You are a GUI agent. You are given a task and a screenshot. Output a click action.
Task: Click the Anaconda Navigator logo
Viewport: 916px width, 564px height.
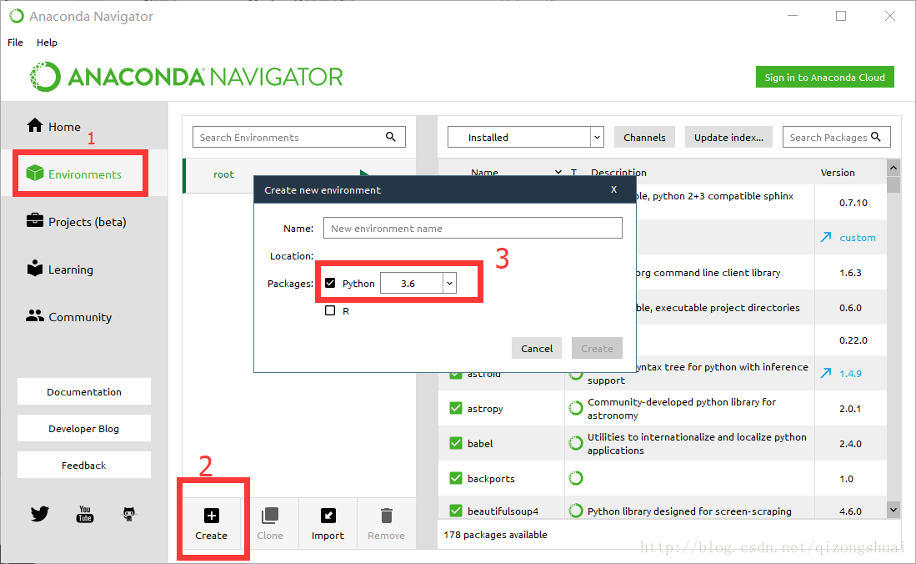(x=187, y=77)
